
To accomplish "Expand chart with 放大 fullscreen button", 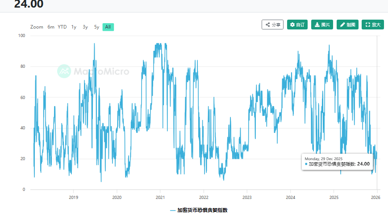I will (x=372, y=25).
